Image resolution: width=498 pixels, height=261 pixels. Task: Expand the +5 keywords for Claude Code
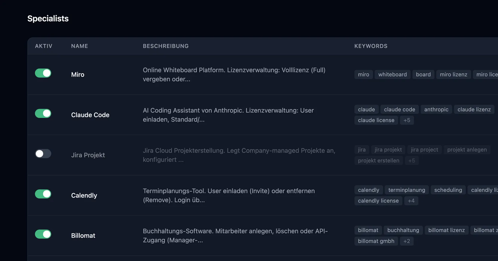pyautogui.click(x=407, y=120)
